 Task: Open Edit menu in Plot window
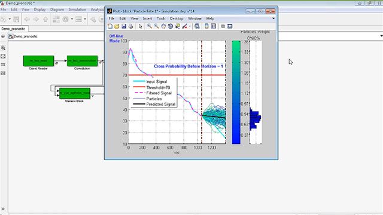[123, 19]
